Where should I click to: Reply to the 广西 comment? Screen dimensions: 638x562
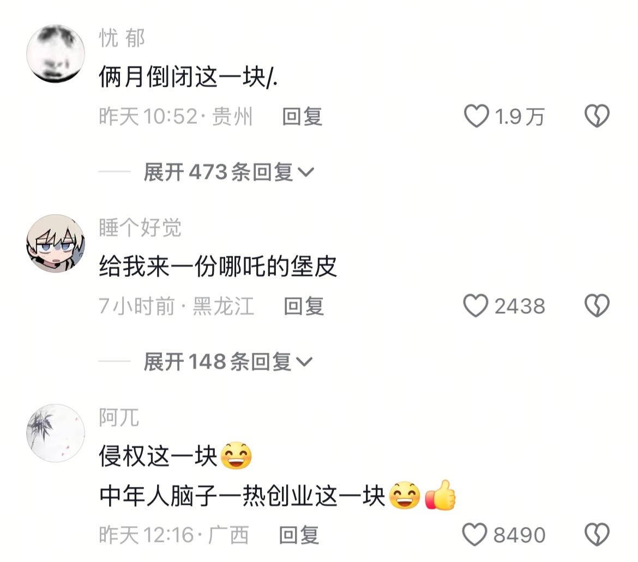(x=299, y=535)
